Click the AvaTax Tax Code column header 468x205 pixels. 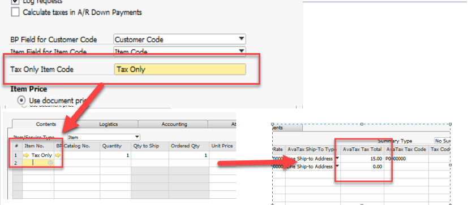tap(406, 149)
